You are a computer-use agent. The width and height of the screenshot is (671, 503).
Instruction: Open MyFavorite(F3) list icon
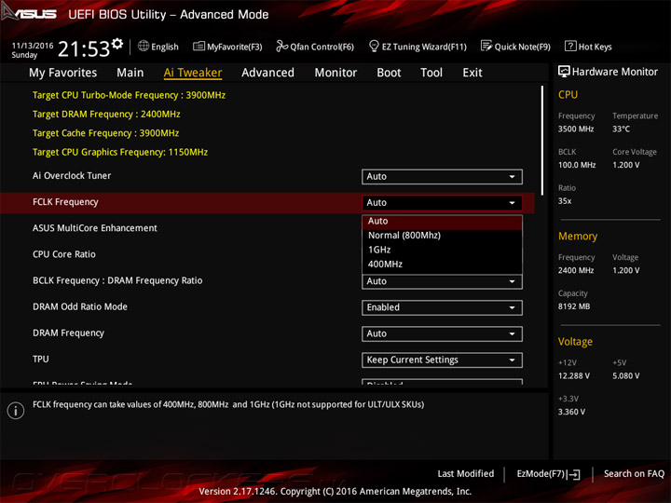pyautogui.click(x=199, y=47)
